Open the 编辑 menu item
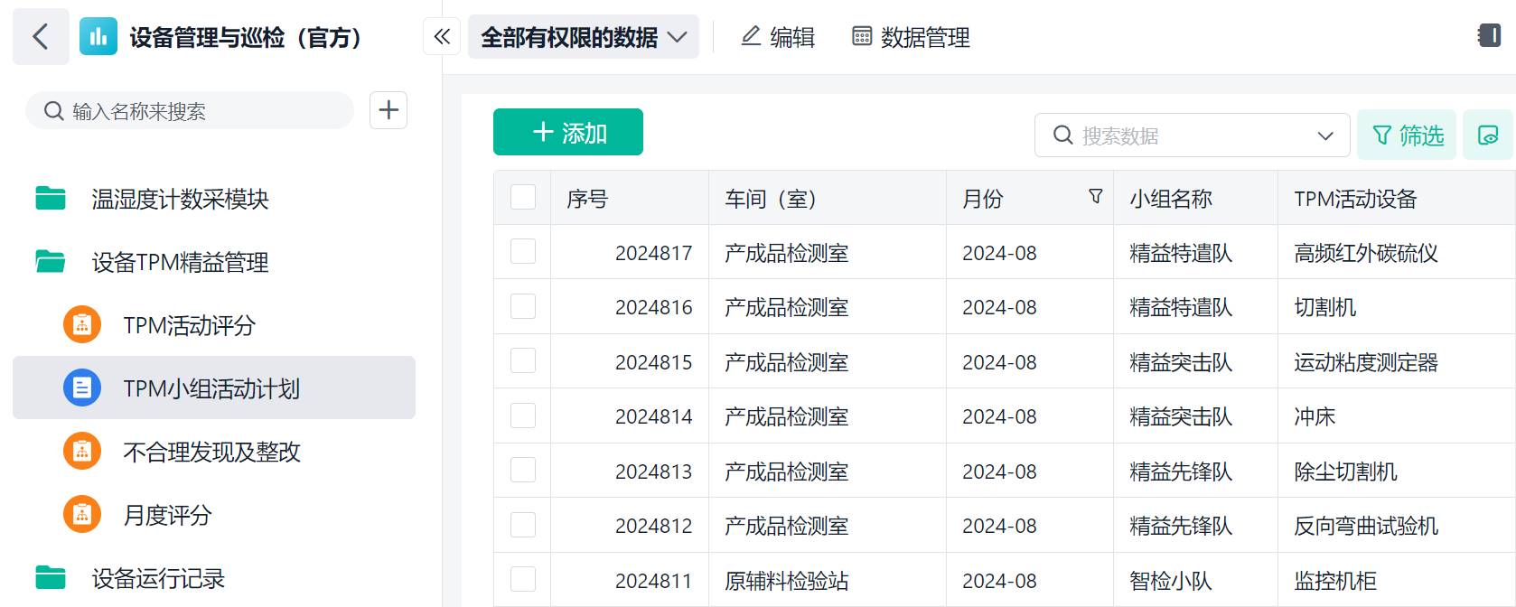 [778, 37]
